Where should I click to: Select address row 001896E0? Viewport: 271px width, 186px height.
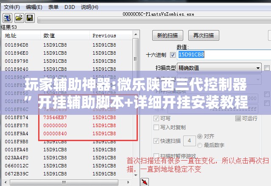(x=67, y=53)
